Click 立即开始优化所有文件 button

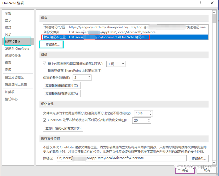pos(63,128)
